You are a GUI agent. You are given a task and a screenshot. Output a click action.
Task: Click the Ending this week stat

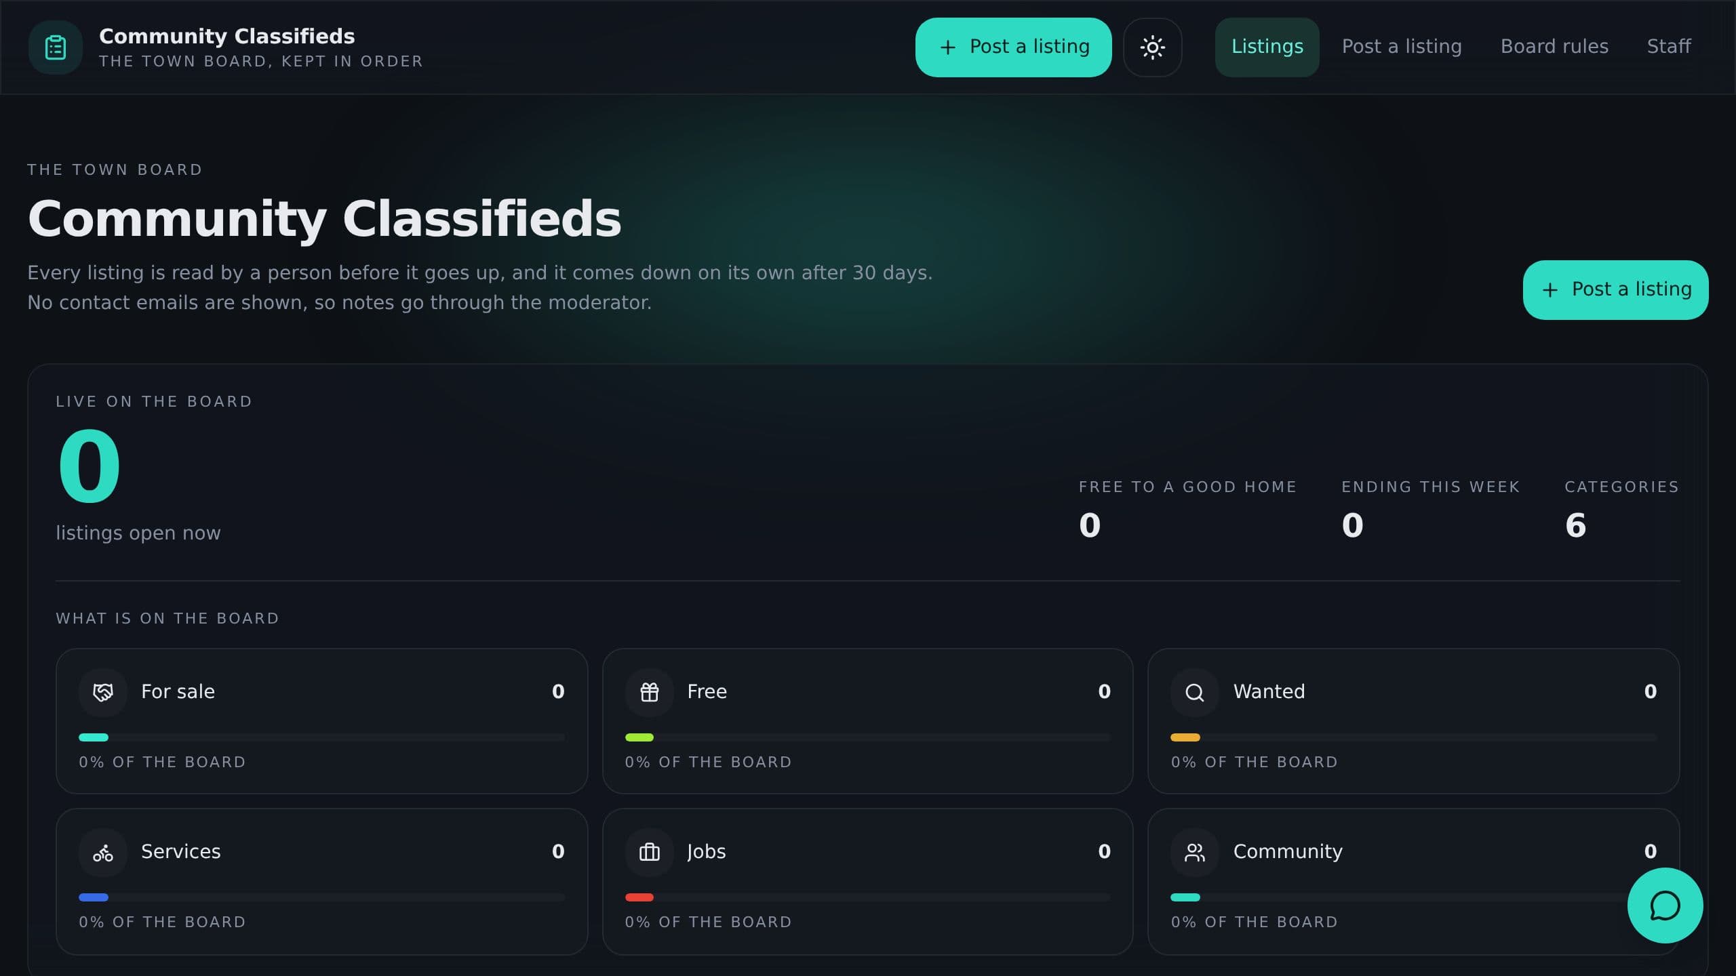[1430, 510]
